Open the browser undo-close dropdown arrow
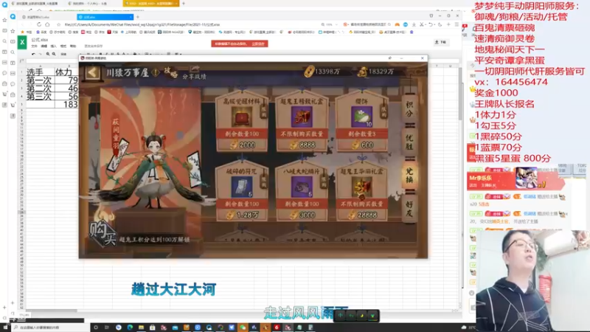This screenshot has height=332, width=590. [x=433, y=24]
